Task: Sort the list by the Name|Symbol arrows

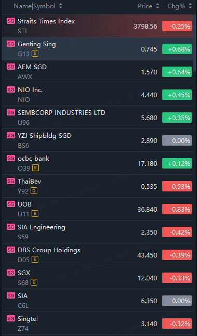Action: pos(61,6)
